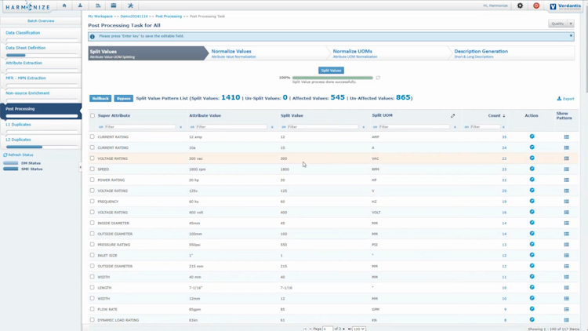The width and height of the screenshot is (588, 331).
Task: Check the FLOW RATE 85gpm row
Action: tap(93, 309)
